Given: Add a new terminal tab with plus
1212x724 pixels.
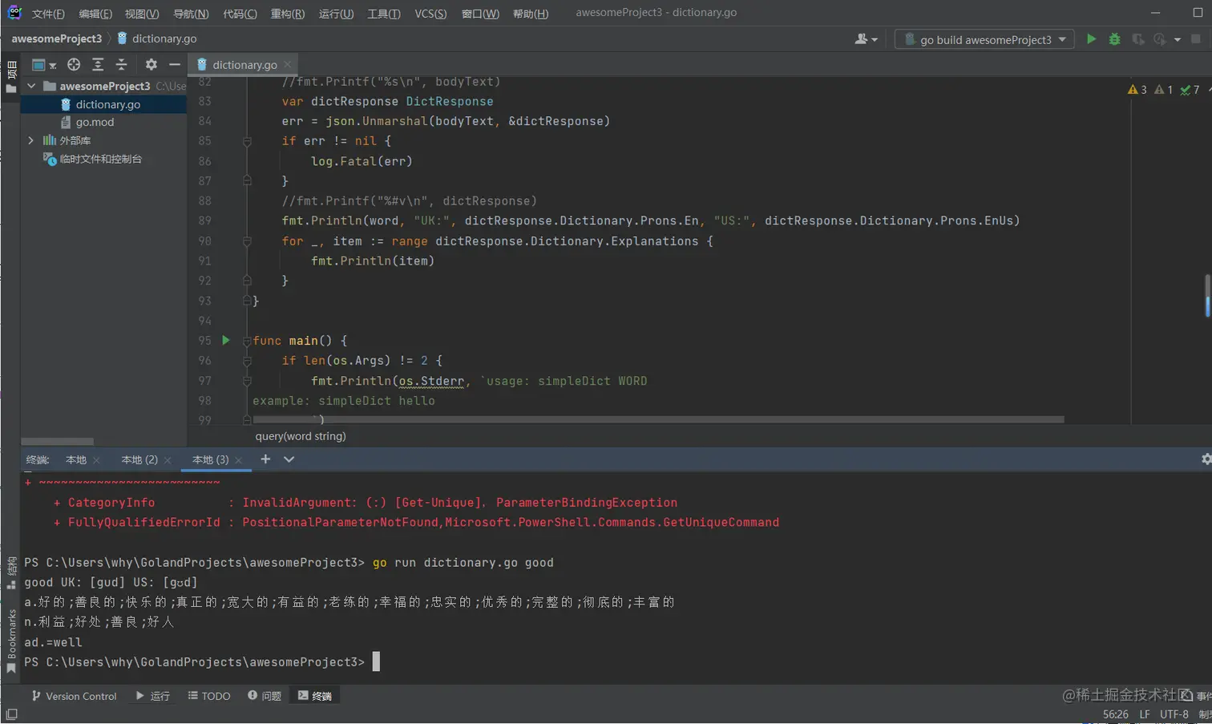Looking at the screenshot, I should pyautogui.click(x=265, y=459).
